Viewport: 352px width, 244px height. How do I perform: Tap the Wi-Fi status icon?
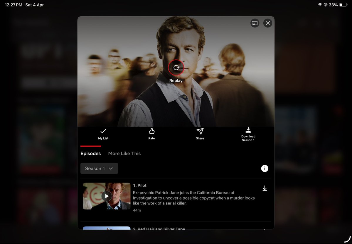pyautogui.click(x=320, y=5)
